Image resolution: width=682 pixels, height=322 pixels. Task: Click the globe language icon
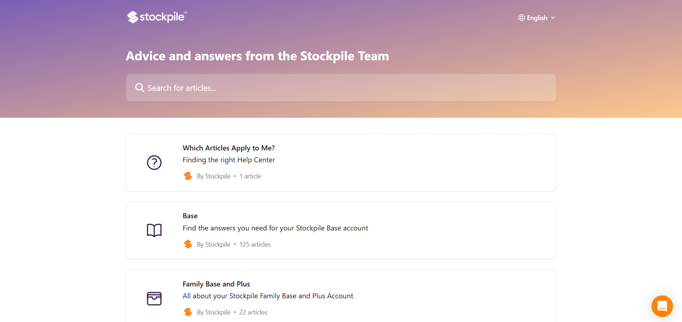click(522, 18)
